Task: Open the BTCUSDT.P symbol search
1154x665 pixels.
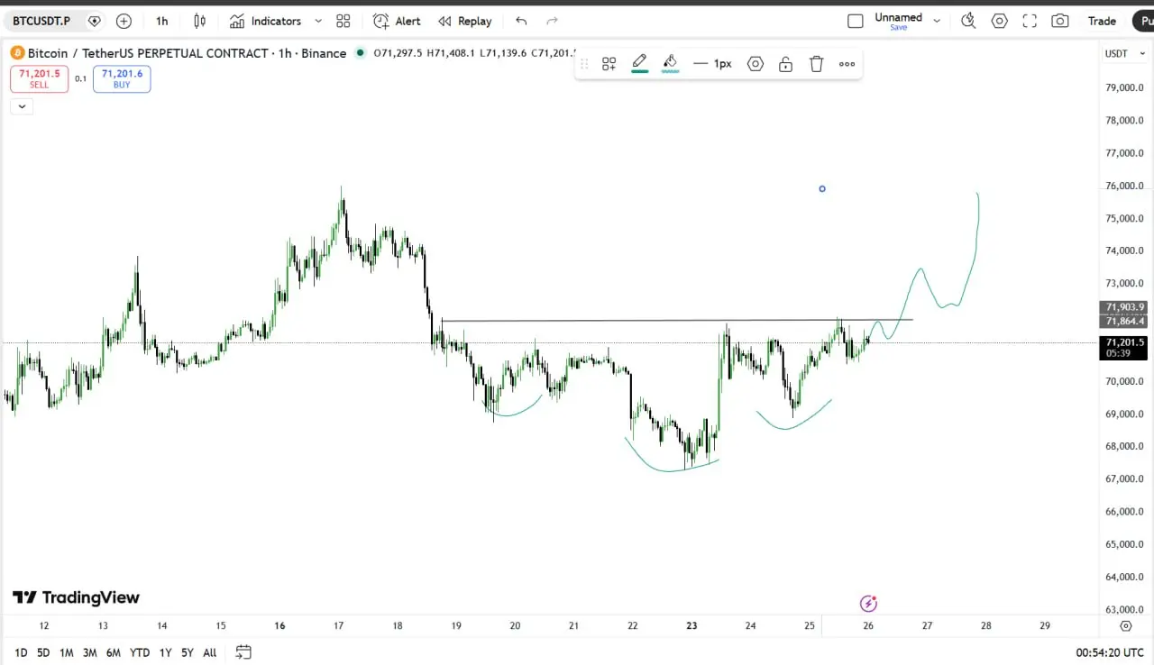Action: click(41, 21)
